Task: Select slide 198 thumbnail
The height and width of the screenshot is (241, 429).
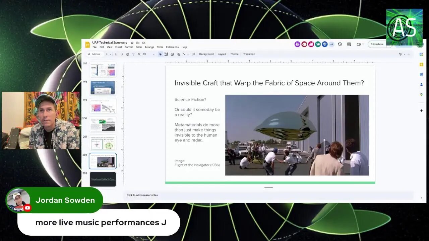Action: [x=103, y=88]
